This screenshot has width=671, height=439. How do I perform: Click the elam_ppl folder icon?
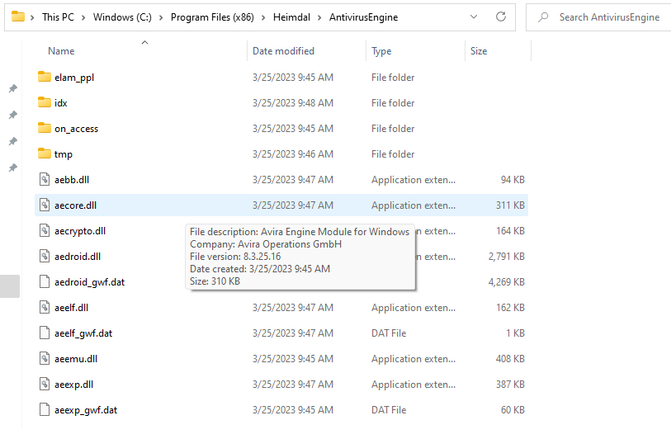click(x=45, y=78)
